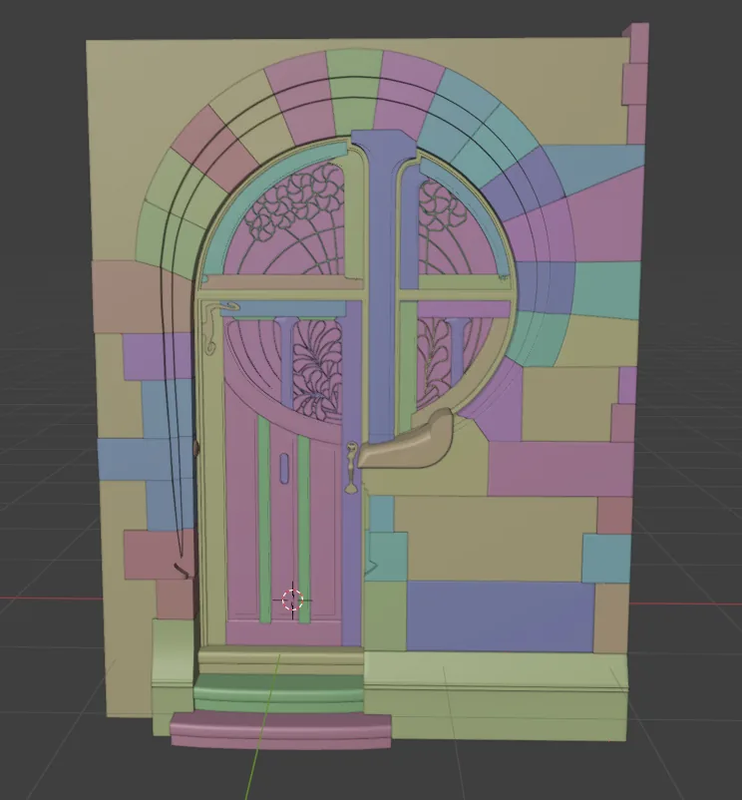This screenshot has height=800, width=742.
Task: Select the pink pilaster at top-right corner
Action: point(635,83)
